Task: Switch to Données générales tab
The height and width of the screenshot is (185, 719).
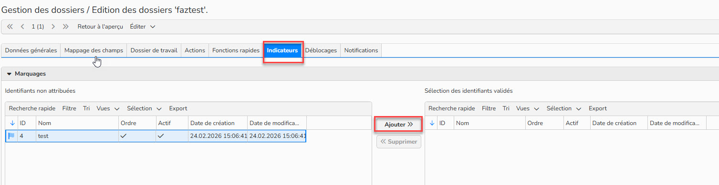Action: 31,50
